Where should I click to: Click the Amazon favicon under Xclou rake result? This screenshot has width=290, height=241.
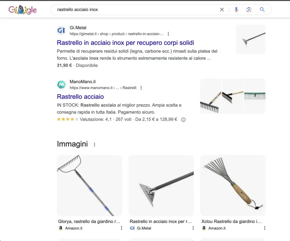[x=204, y=228]
